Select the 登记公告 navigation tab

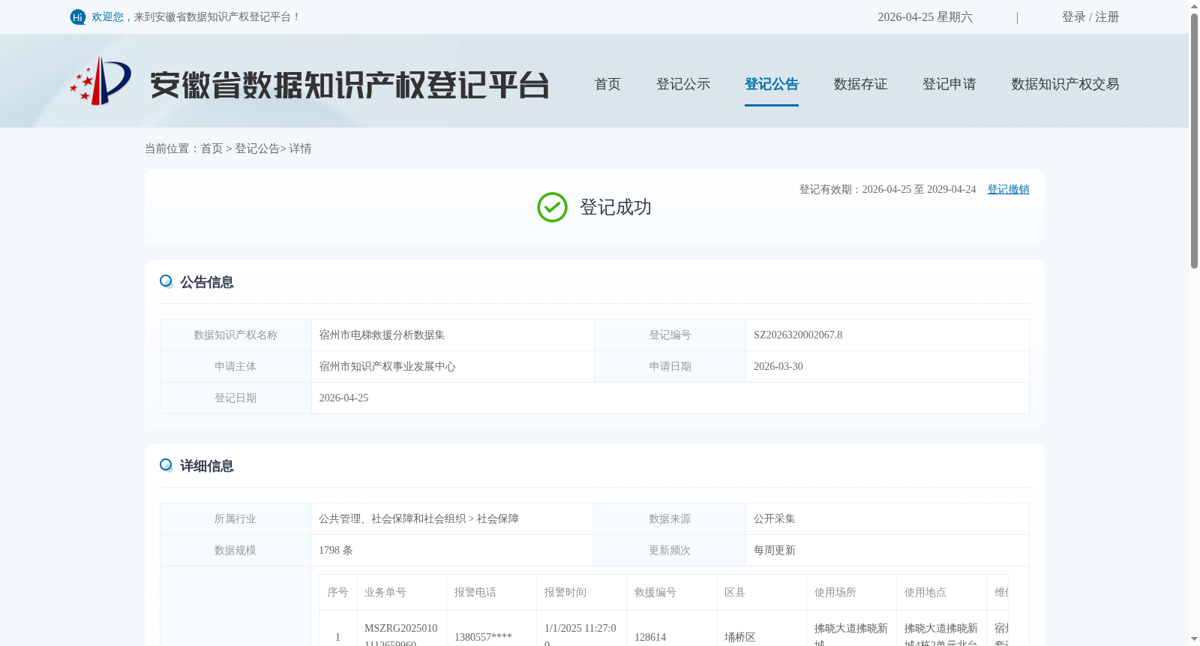772,84
